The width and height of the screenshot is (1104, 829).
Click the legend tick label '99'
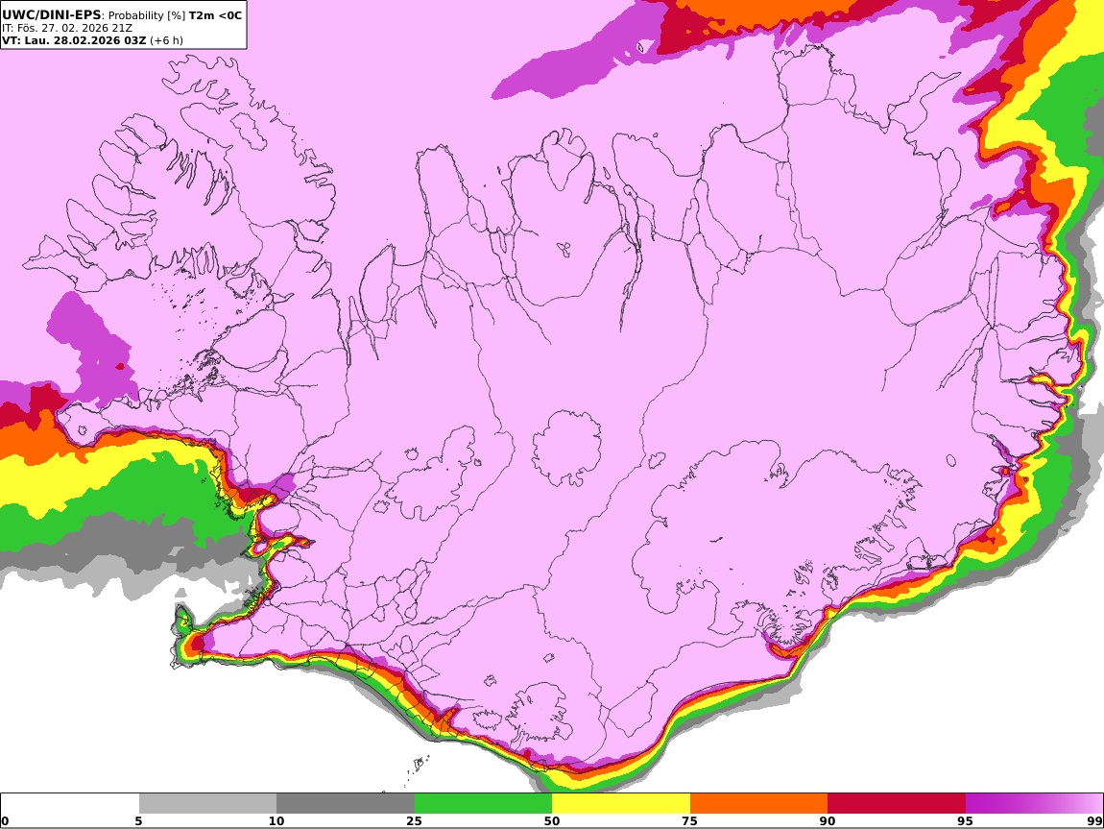tap(1094, 820)
